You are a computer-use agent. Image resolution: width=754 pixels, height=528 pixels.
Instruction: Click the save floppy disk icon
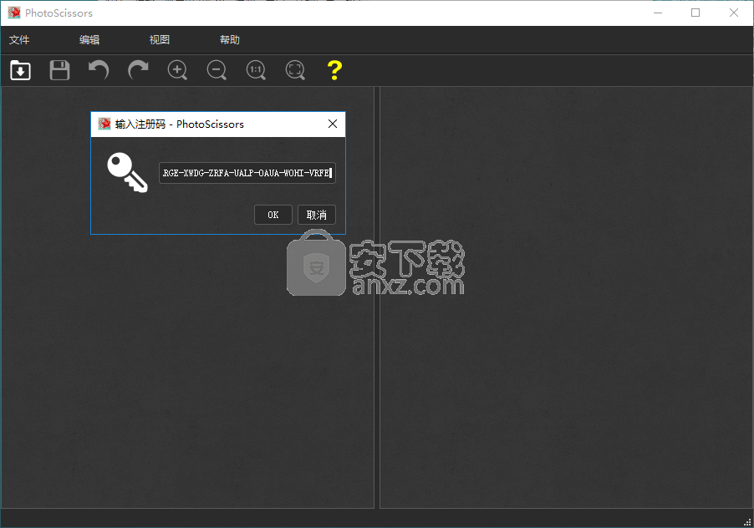click(x=59, y=70)
